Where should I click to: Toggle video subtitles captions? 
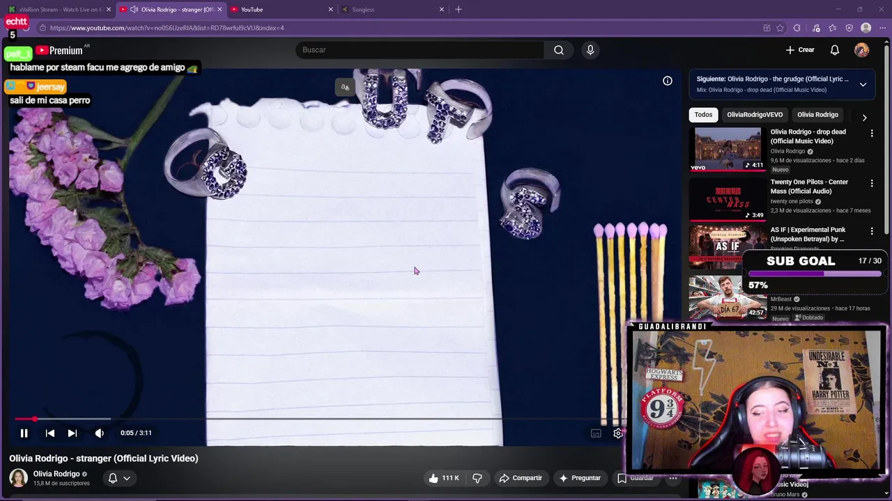pyautogui.click(x=596, y=433)
